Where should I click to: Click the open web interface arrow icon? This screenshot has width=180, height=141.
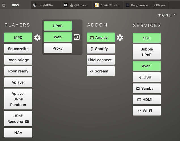click(x=77, y=37)
